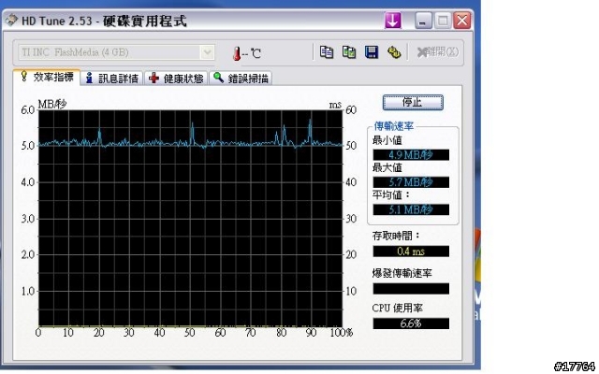Click the HD Tune application icon in title bar
Viewport: 599px width, 374px height.
pyautogui.click(x=11, y=20)
